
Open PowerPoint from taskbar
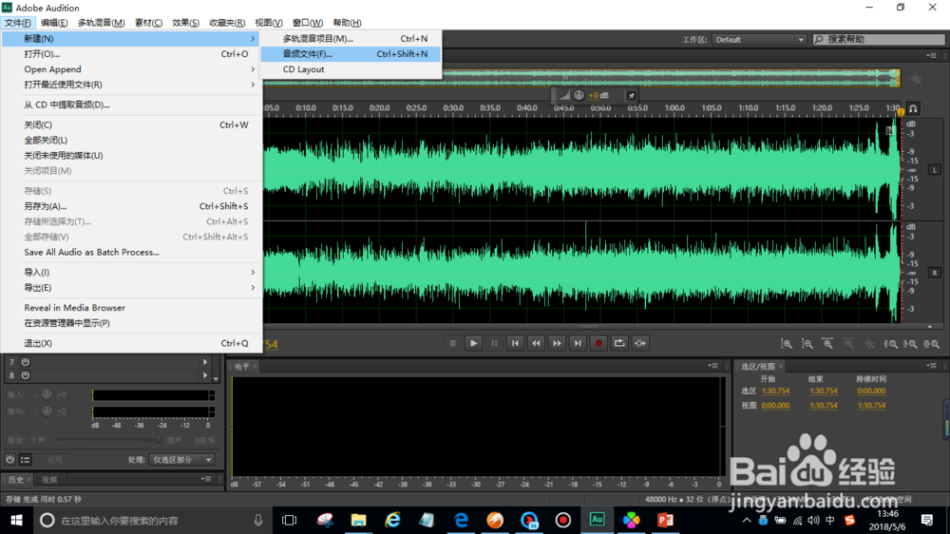[x=665, y=520]
